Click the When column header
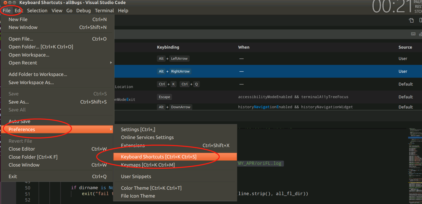Screen dimensions: 422x204 [244, 47]
